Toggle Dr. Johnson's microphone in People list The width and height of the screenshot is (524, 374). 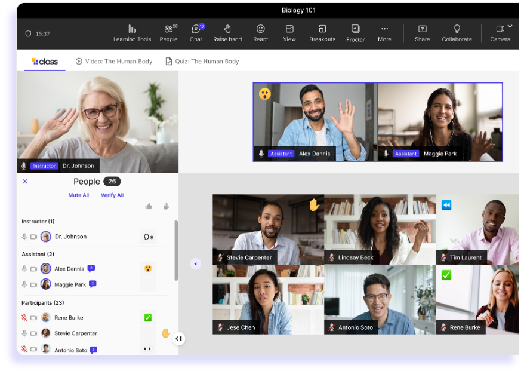24,237
